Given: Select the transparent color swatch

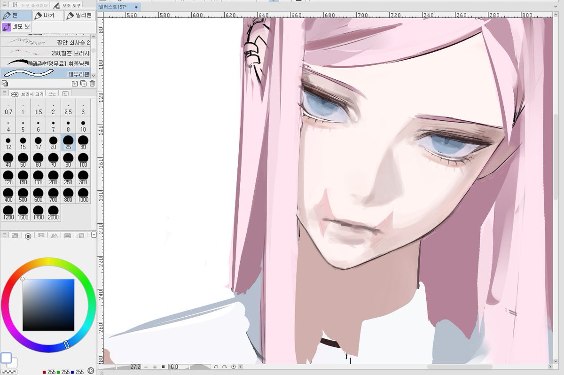Looking at the screenshot, I should pyautogui.click(x=9, y=371).
